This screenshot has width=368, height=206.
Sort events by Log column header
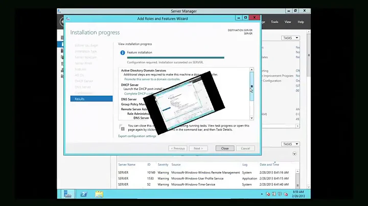pyautogui.click(x=245, y=165)
